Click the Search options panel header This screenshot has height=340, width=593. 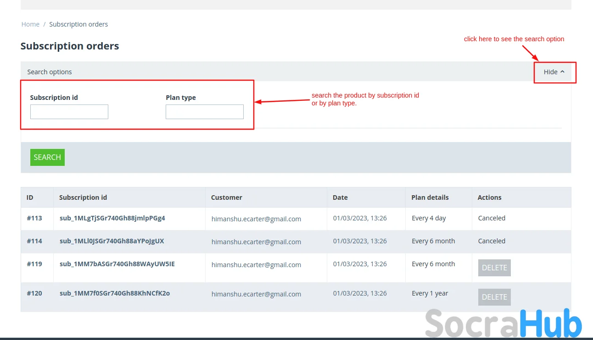pos(50,72)
